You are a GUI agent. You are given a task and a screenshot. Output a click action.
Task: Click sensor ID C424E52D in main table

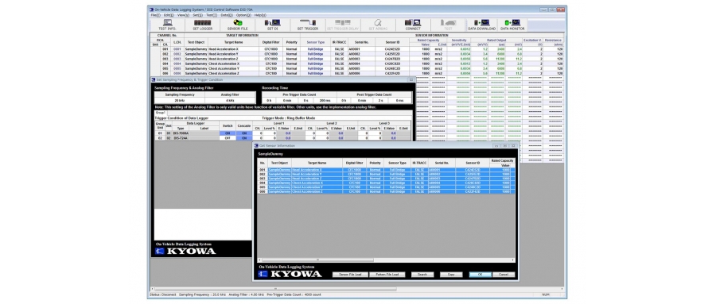coord(392,48)
